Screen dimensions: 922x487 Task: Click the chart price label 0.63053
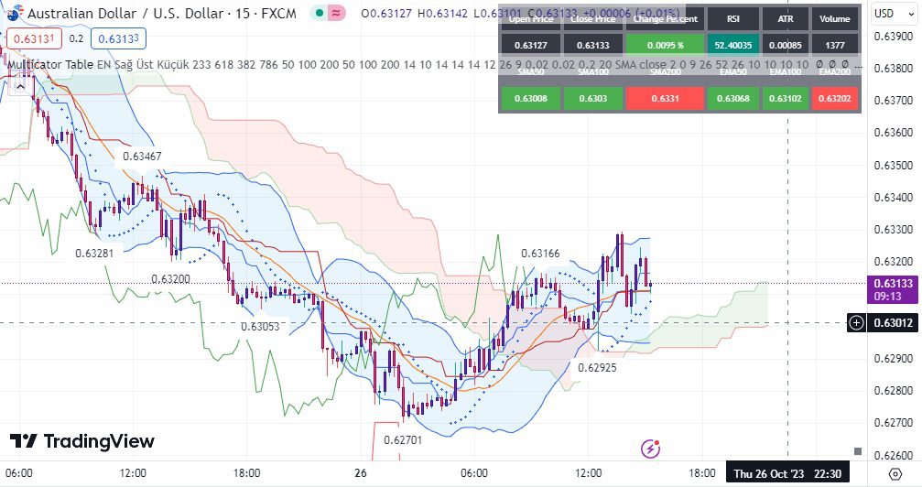(261, 327)
